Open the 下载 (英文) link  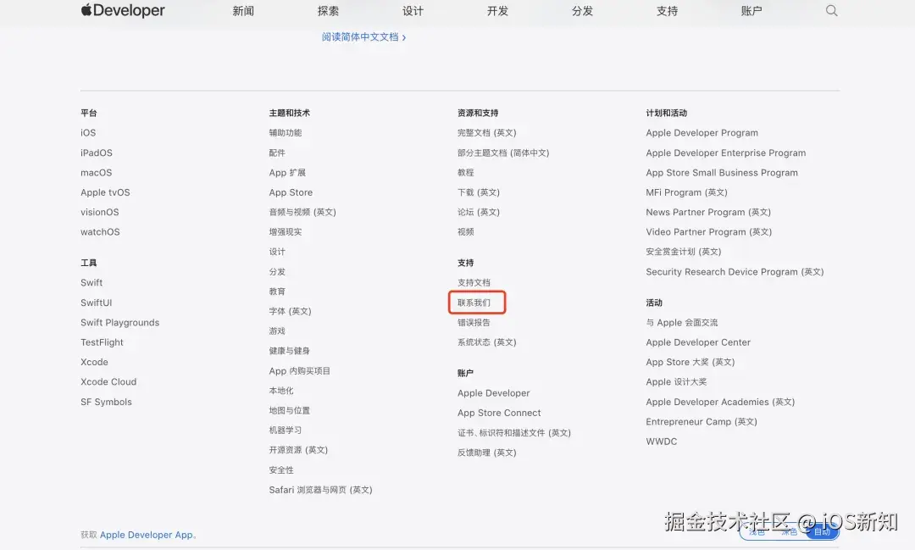click(x=479, y=192)
